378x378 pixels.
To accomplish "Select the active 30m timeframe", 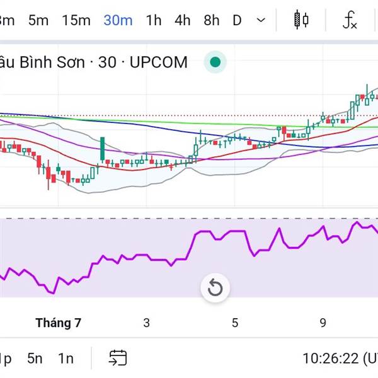I will tap(118, 20).
